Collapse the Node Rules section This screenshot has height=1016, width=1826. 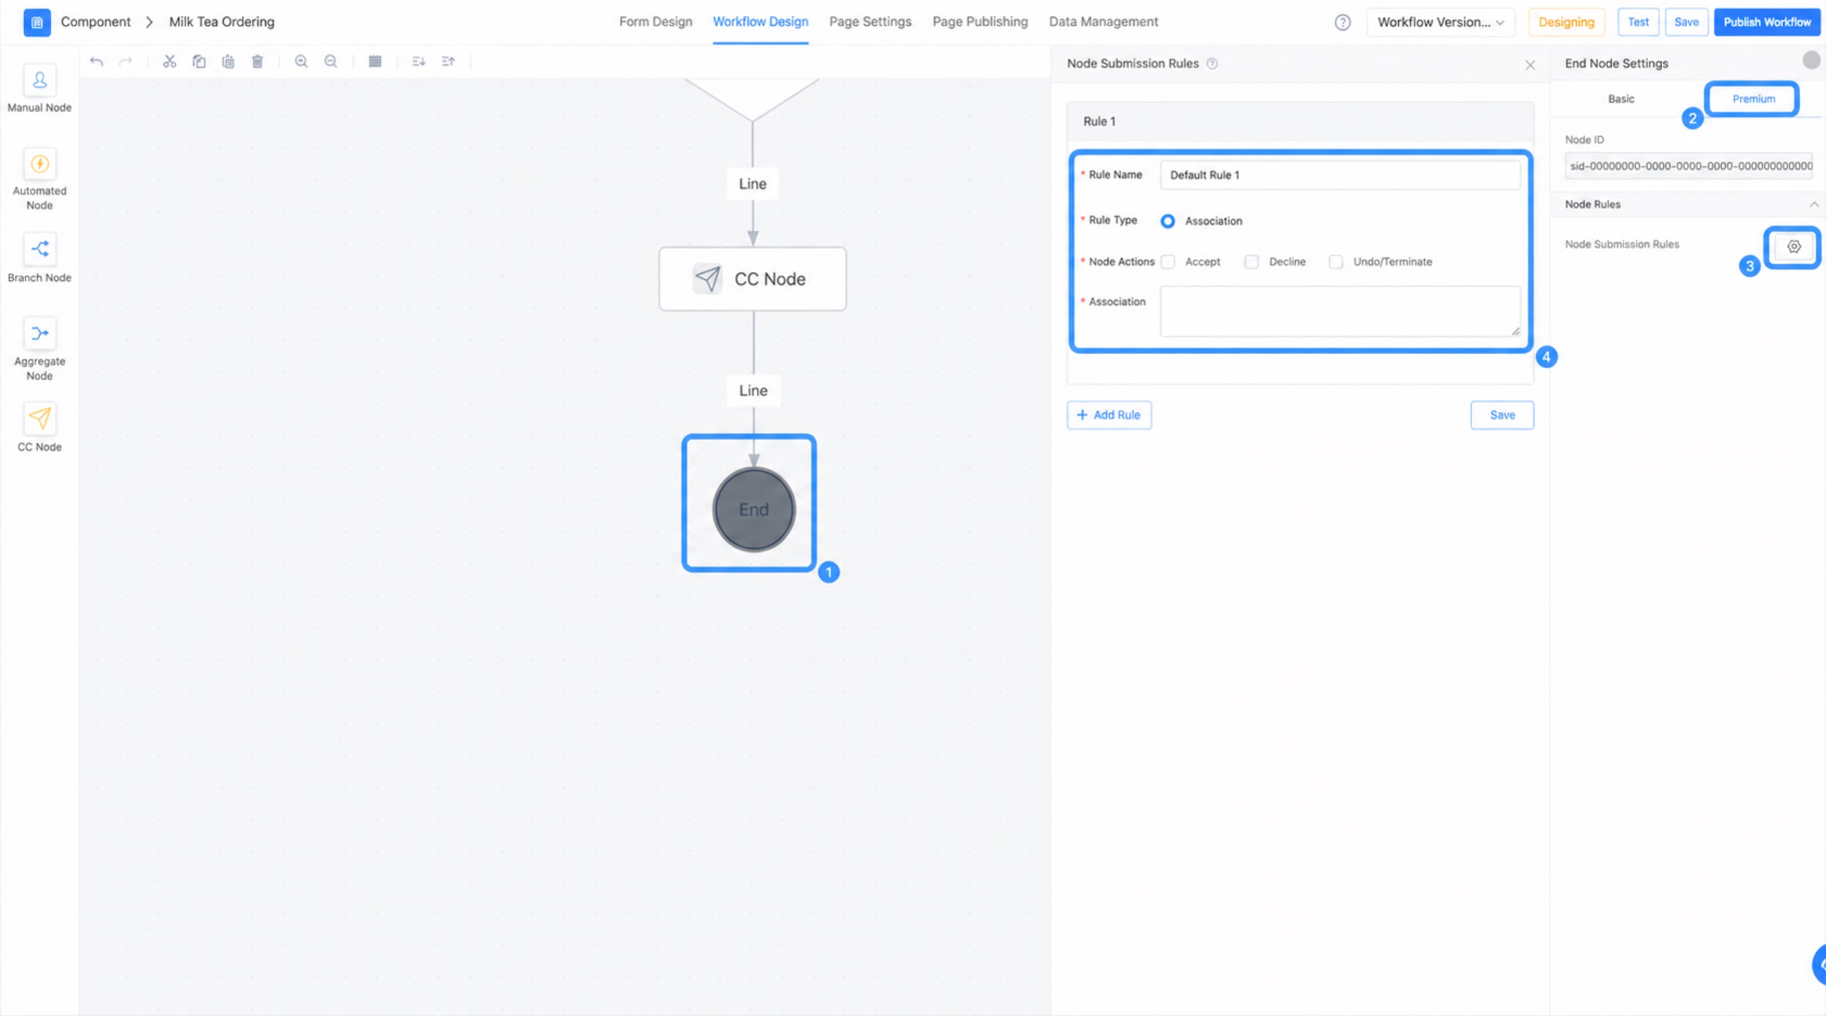click(x=1813, y=204)
